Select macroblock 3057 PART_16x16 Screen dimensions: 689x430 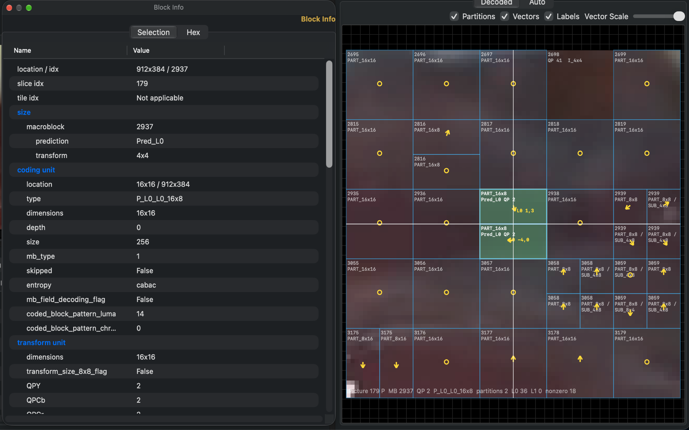pos(513,293)
